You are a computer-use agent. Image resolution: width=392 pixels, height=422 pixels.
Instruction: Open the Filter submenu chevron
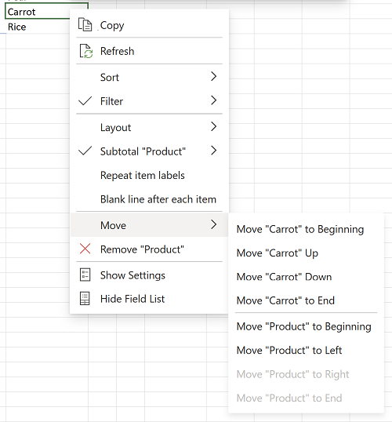213,100
